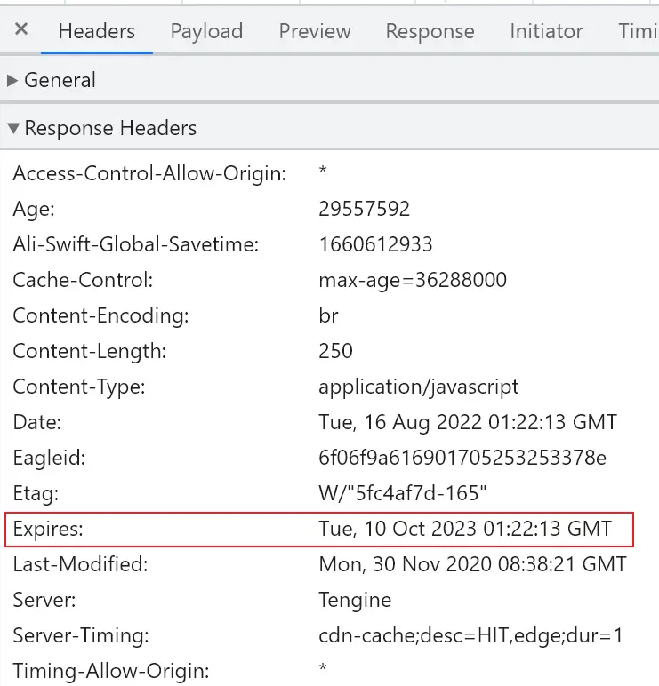The image size is (659, 686).
Task: Click the Access-Control-Allow-Origin header name
Action: (149, 173)
